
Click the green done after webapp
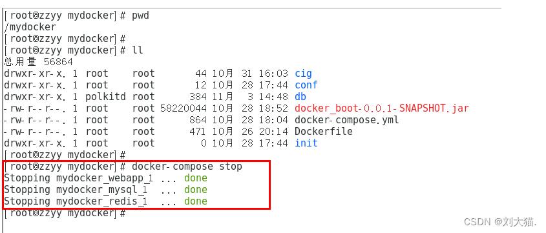pyautogui.click(x=196, y=178)
